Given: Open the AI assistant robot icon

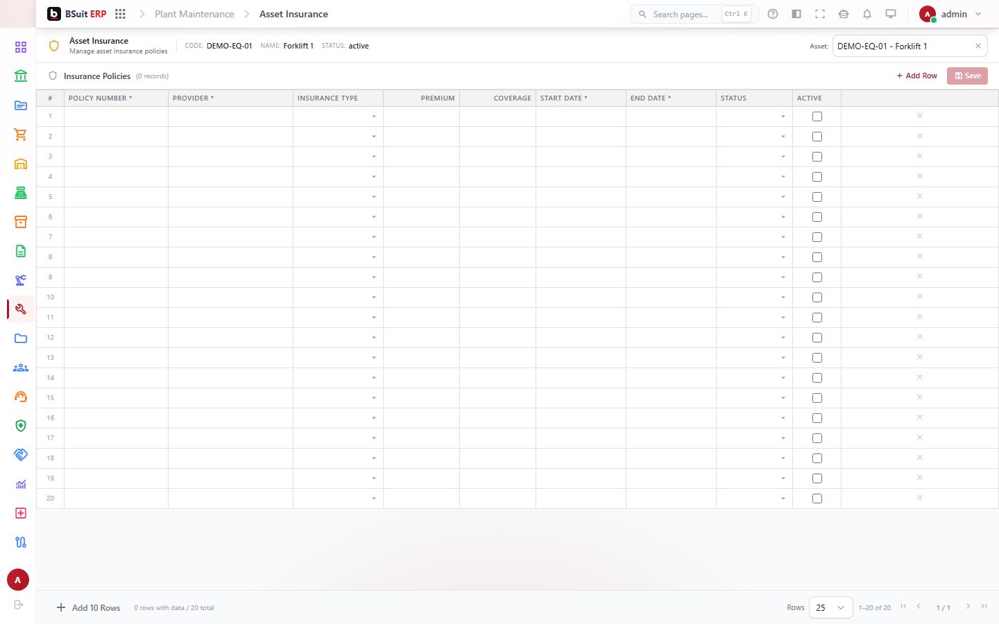Looking at the screenshot, I should [x=844, y=14].
